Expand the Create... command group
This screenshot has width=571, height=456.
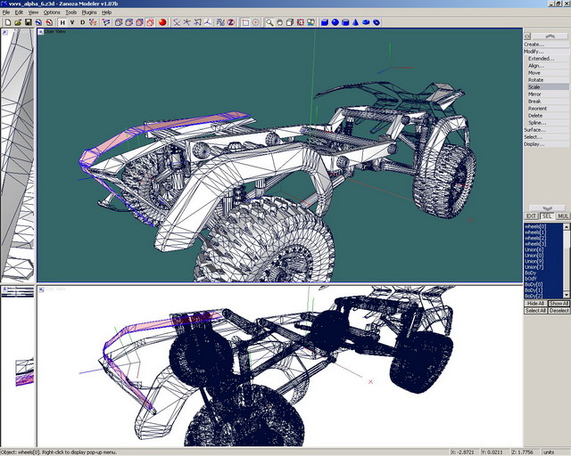point(534,44)
